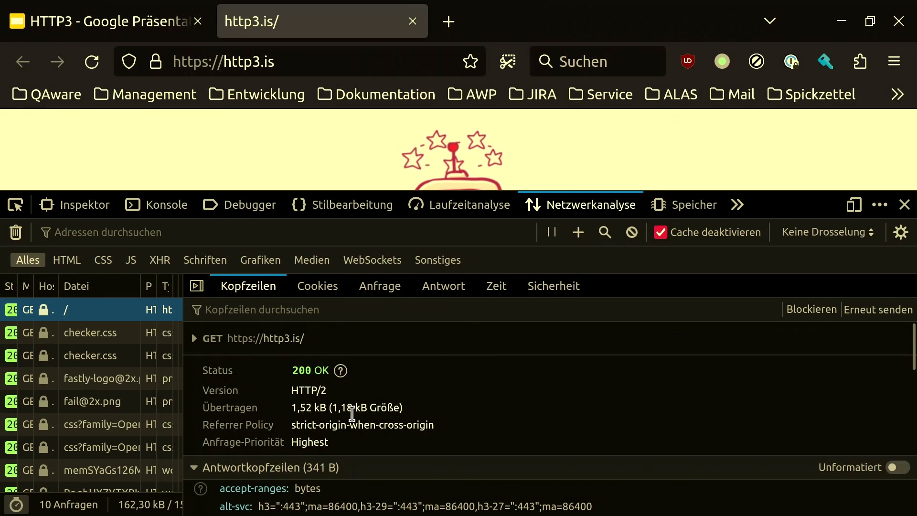Image resolution: width=917 pixels, height=516 pixels.
Task: Take a screenshot with the scissors icon
Action: [x=508, y=62]
